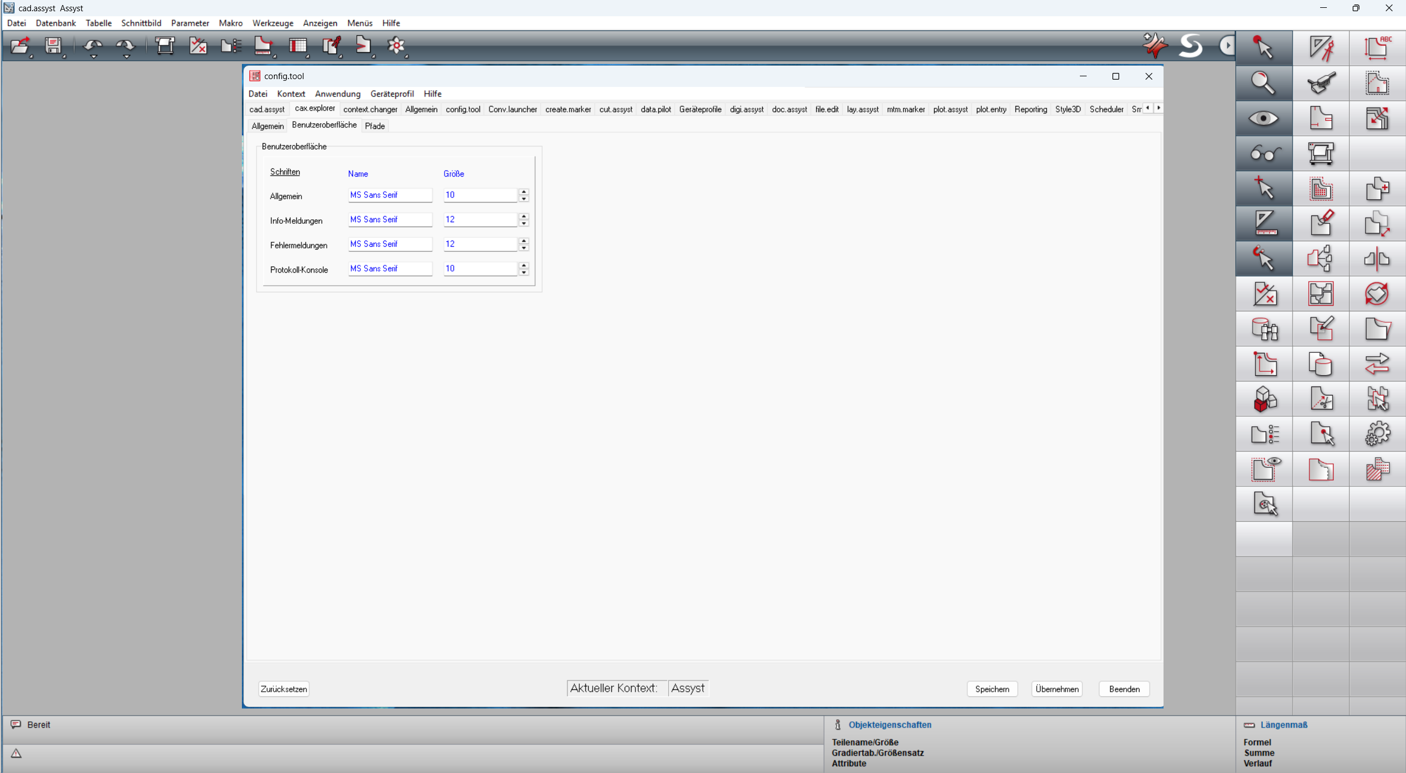
Task: Click the swap arrows icon
Action: (1377, 364)
